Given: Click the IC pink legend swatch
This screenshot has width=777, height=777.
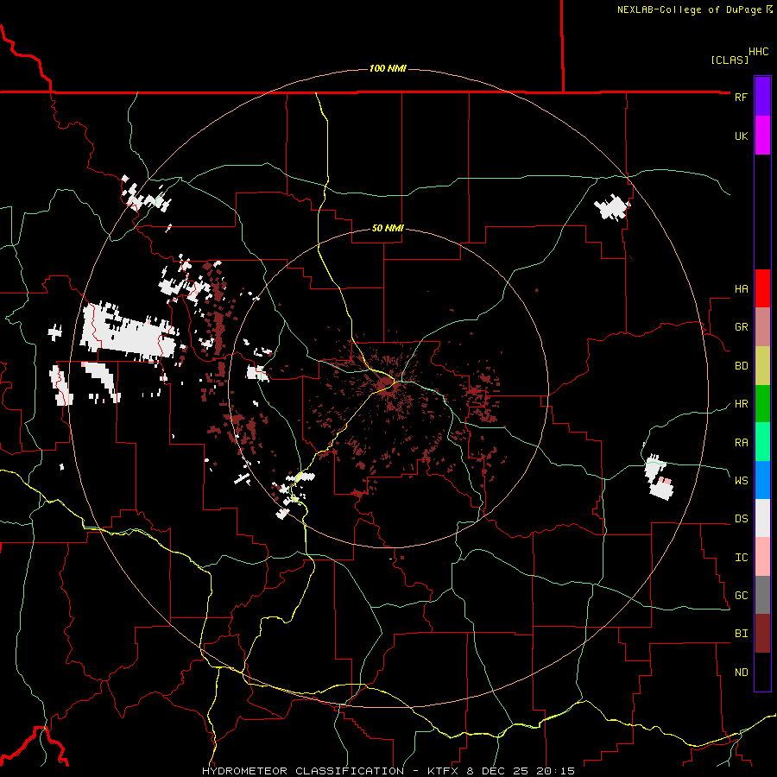Looking at the screenshot, I should [x=762, y=557].
